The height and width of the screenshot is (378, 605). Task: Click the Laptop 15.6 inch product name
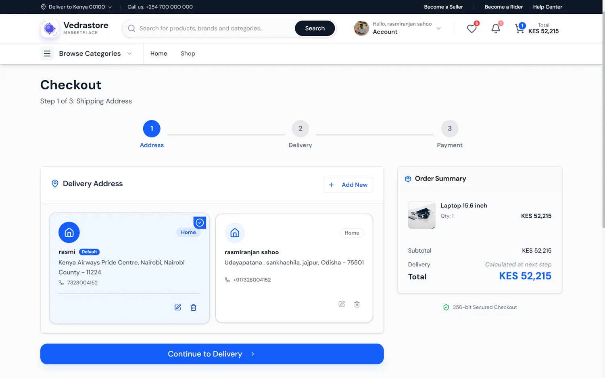[x=464, y=206]
